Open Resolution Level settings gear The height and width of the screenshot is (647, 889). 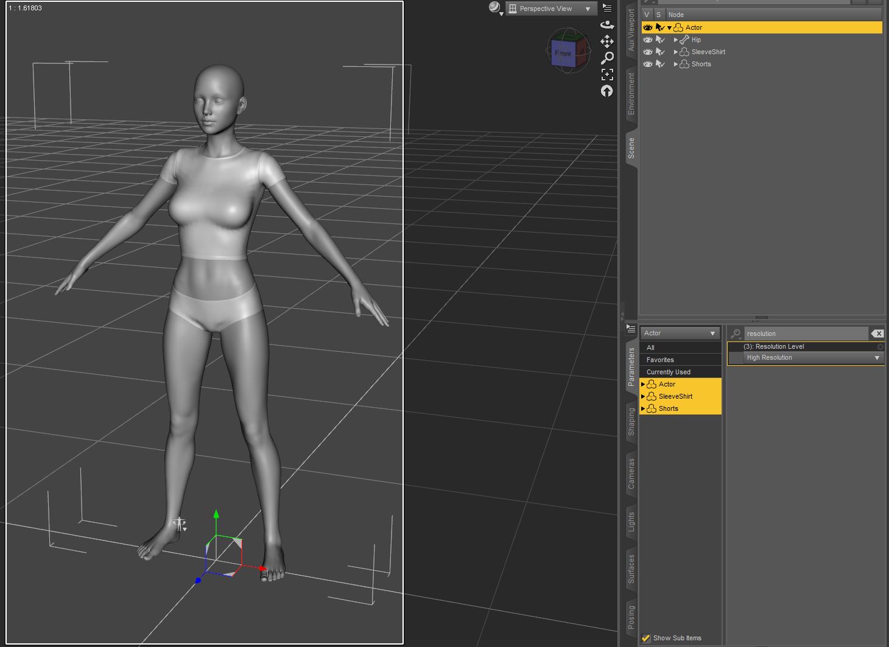(x=880, y=346)
